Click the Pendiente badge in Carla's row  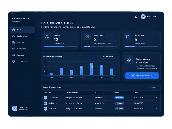pos(119,109)
